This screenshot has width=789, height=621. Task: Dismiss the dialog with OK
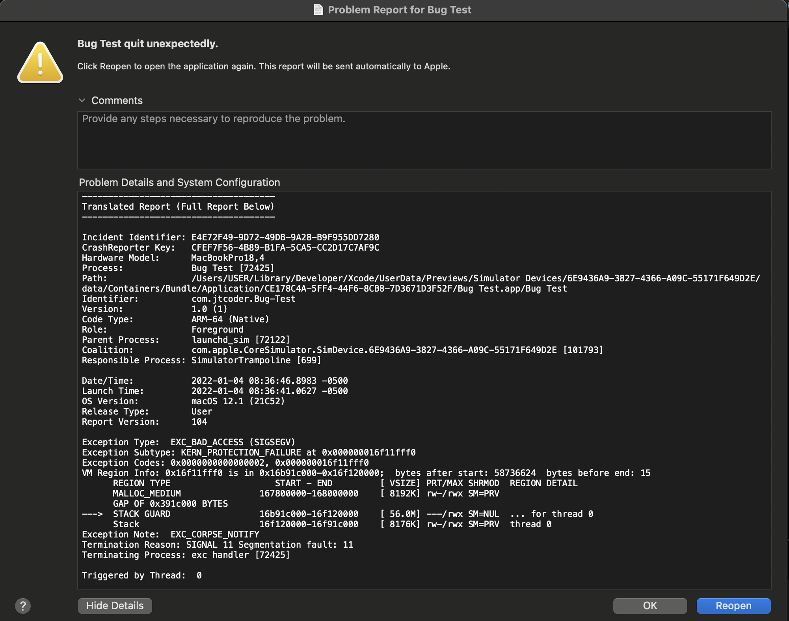[x=649, y=606]
